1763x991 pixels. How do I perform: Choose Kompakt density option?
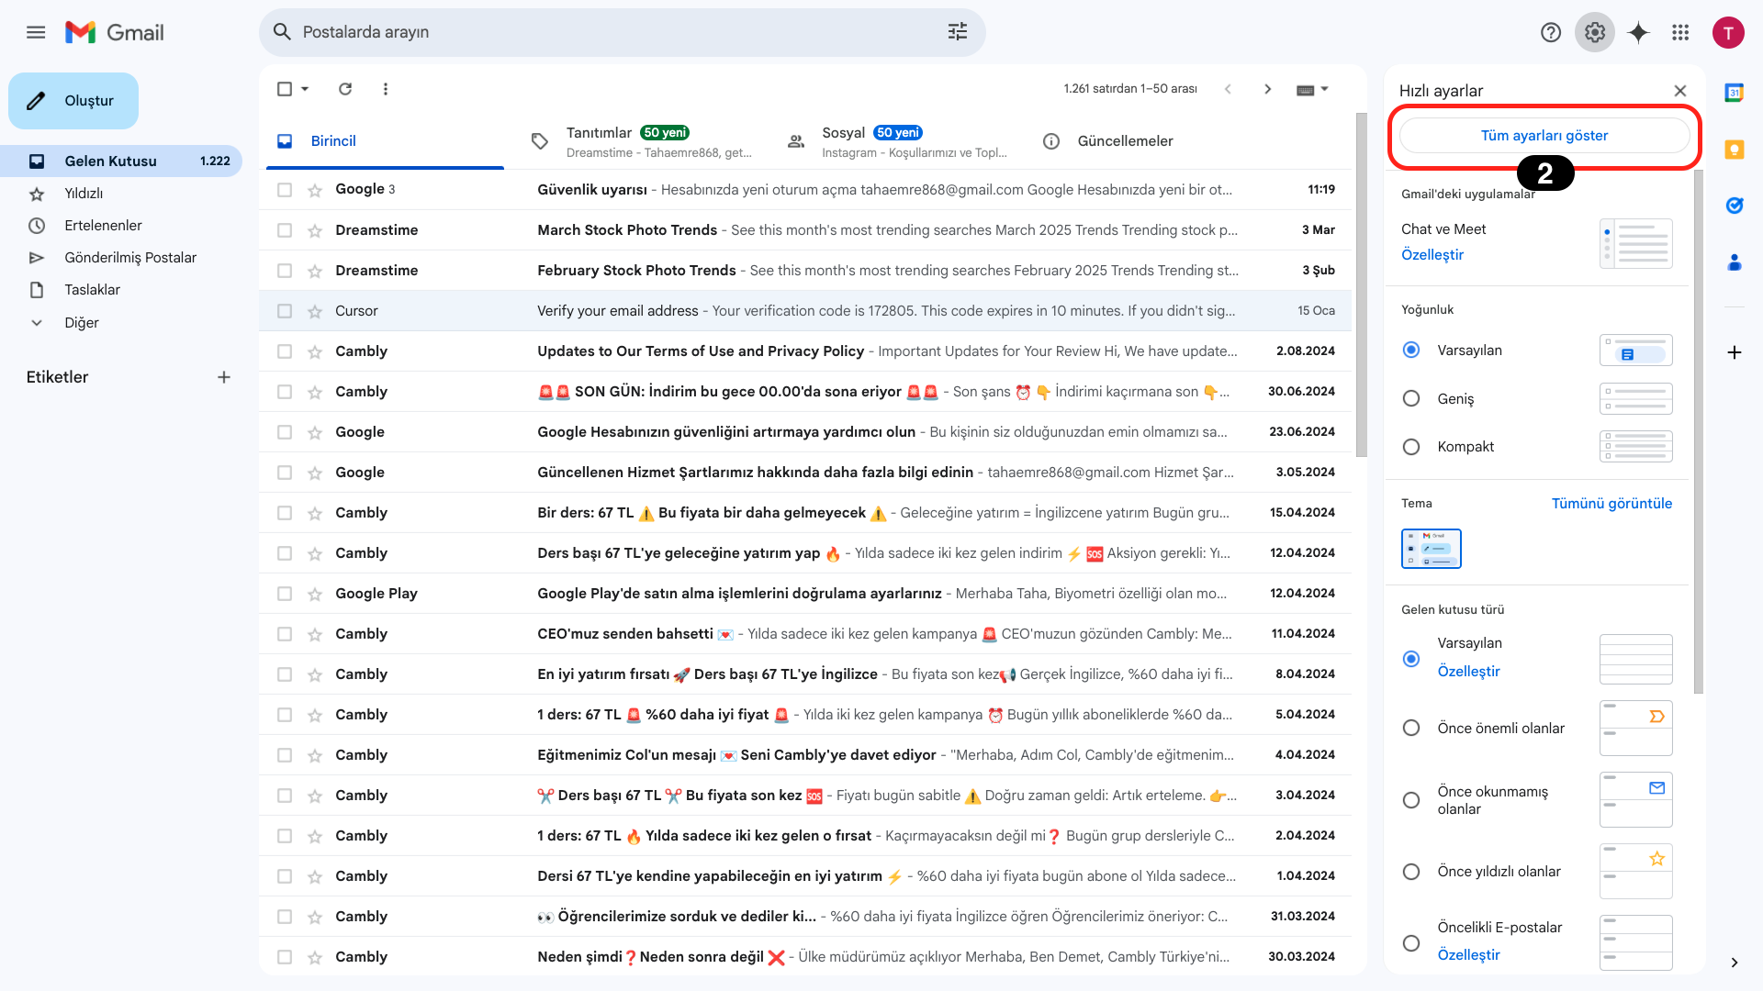click(1411, 447)
